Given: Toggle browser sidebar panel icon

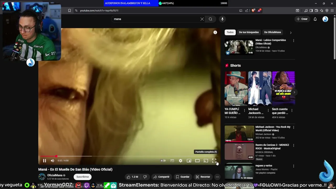Looking at the screenshot, I should (311, 10).
